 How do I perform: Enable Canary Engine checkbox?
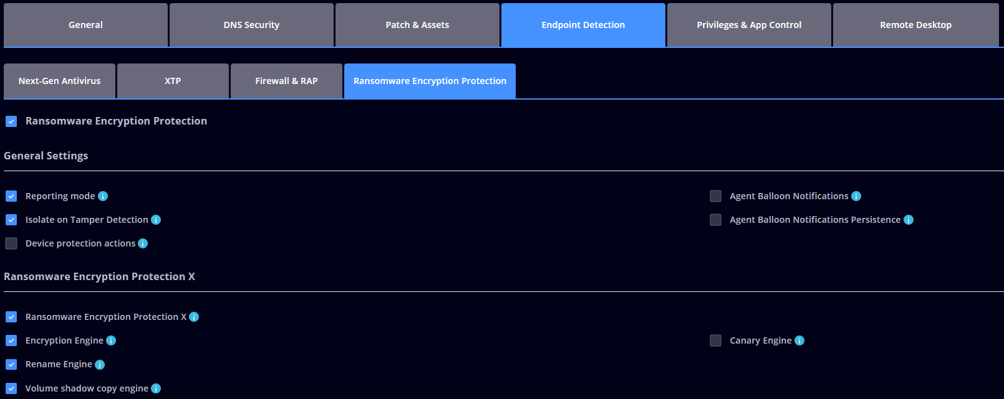[x=715, y=340]
